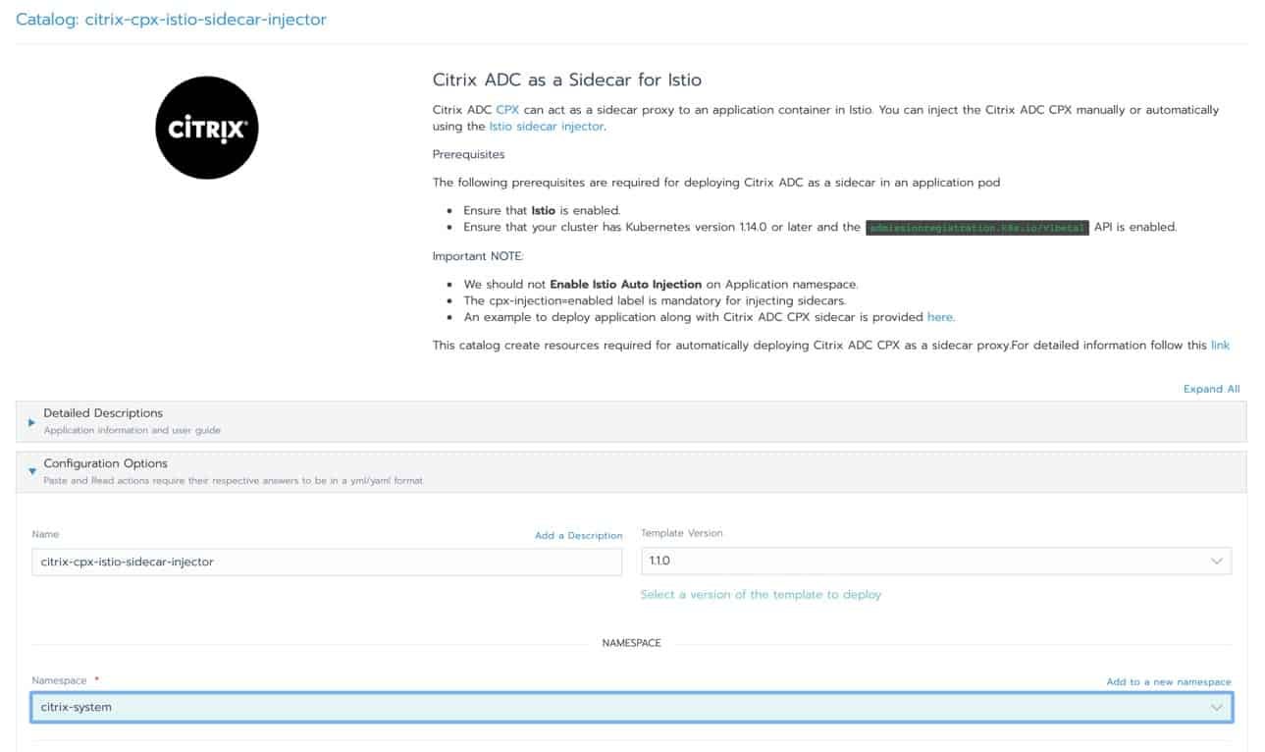This screenshot has width=1265, height=752.
Task: Click Add a Description
Action: (578, 535)
